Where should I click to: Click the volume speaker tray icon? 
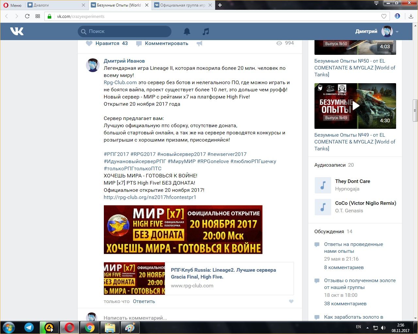[383, 327]
